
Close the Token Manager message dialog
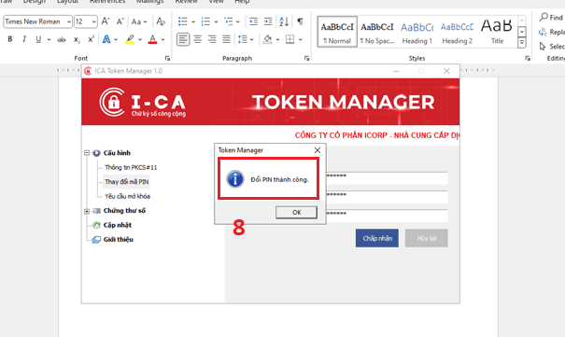pyautogui.click(x=318, y=150)
